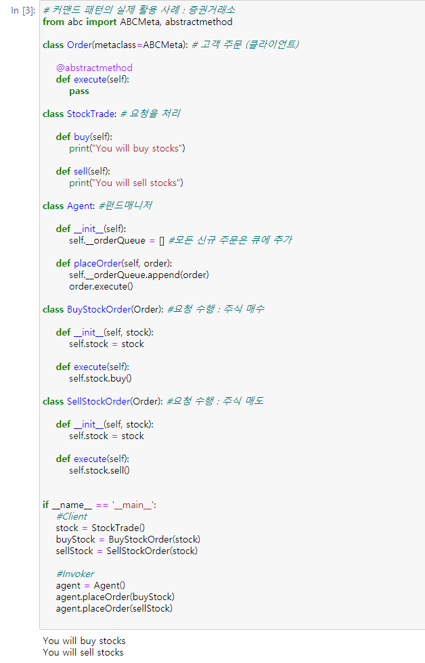Click the 'from abc import ABCMeta' line
The image size is (425, 663).
[x=137, y=22]
